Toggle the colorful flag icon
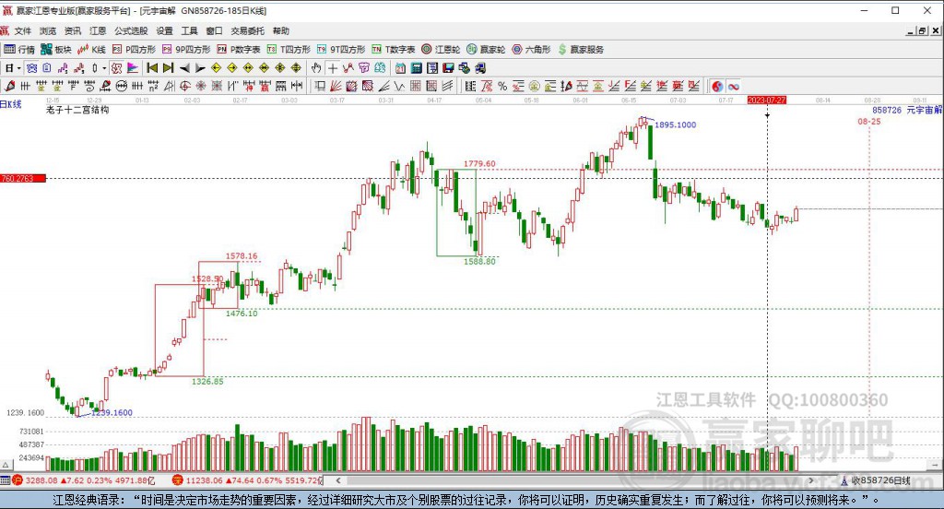 (133, 68)
